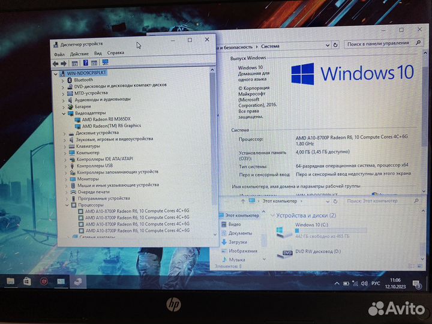
Task: Open the Вид menu
Action: coord(98,53)
